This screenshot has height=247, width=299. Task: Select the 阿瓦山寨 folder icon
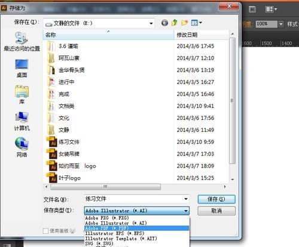point(51,58)
